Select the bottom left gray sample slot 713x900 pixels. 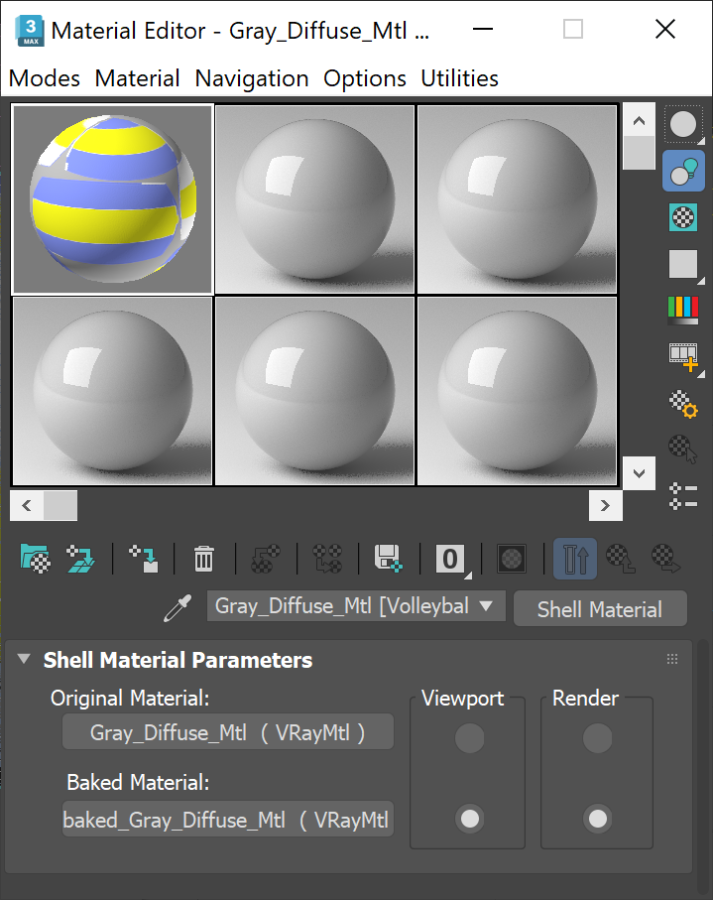click(112, 391)
